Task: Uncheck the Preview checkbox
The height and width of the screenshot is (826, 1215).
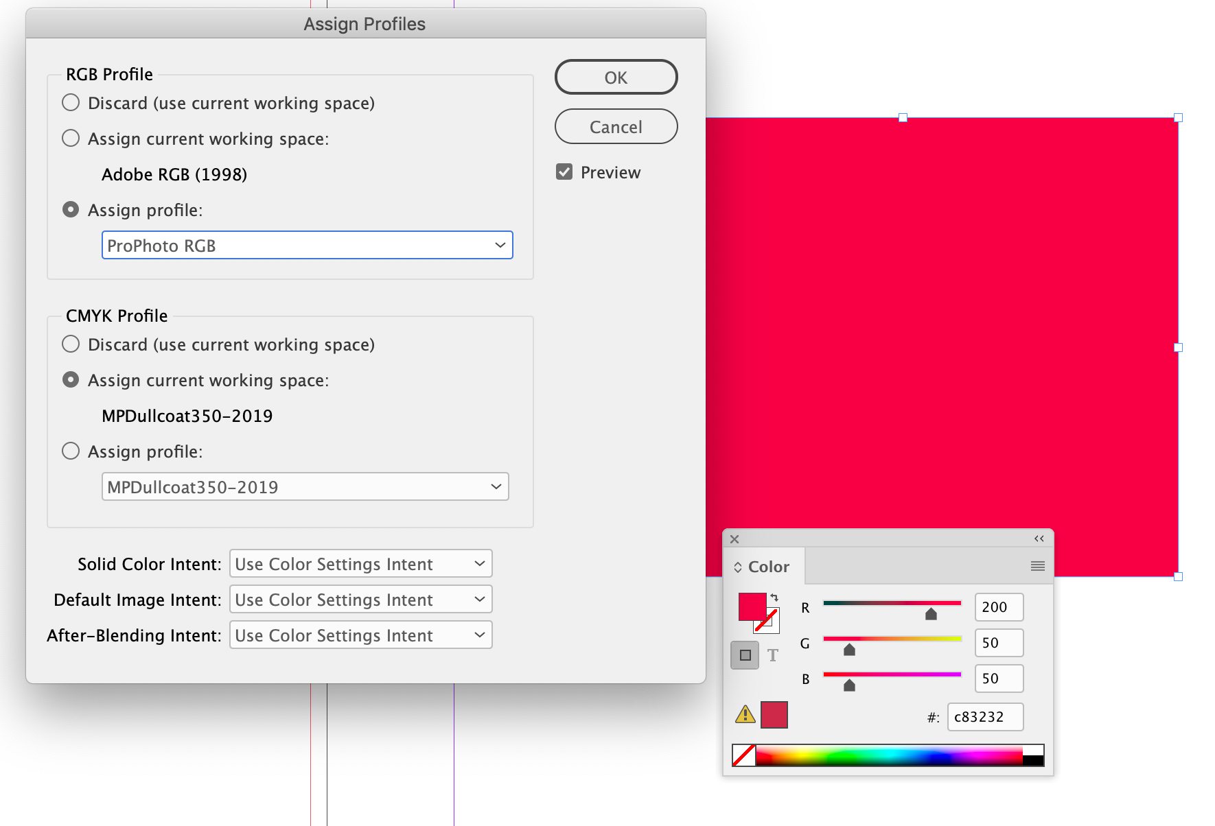Action: 564,172
